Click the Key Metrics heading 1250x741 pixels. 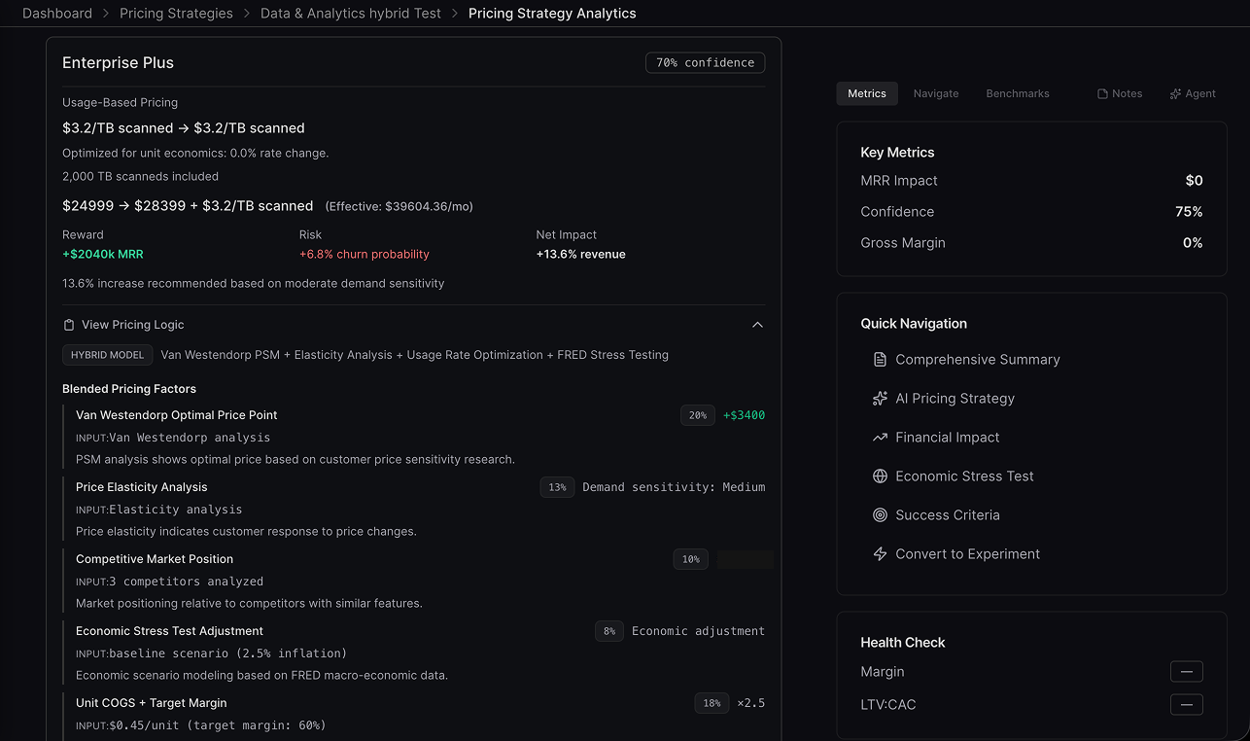tap(897, 153)
